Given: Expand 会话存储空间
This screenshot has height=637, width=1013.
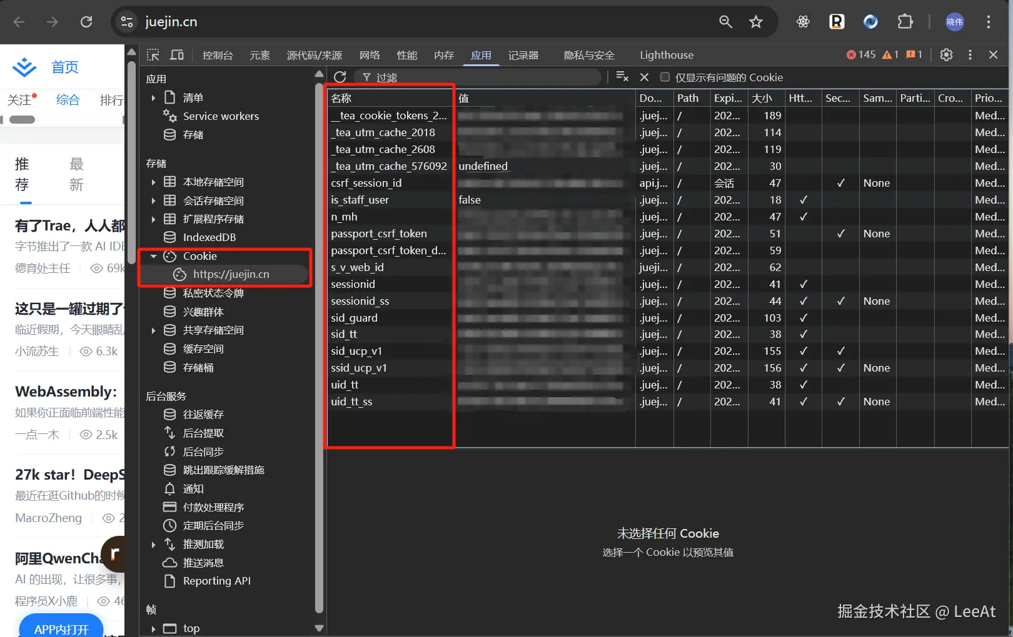Looking at the screenshot, I should 153,200.
